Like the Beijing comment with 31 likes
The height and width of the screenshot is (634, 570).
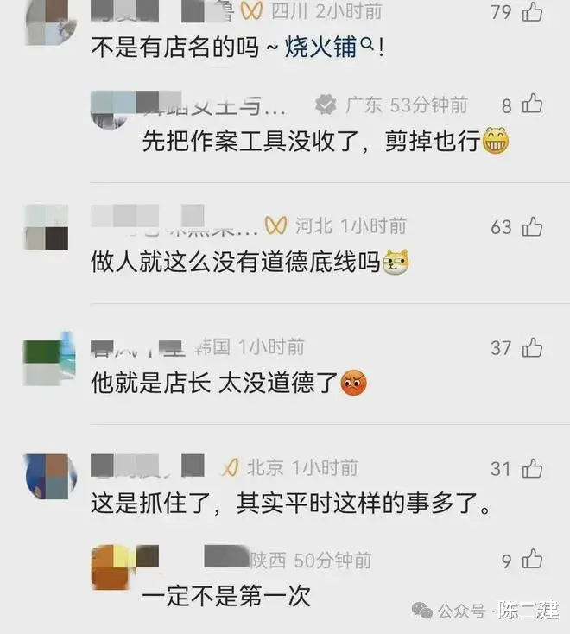[x=532, y=468]
